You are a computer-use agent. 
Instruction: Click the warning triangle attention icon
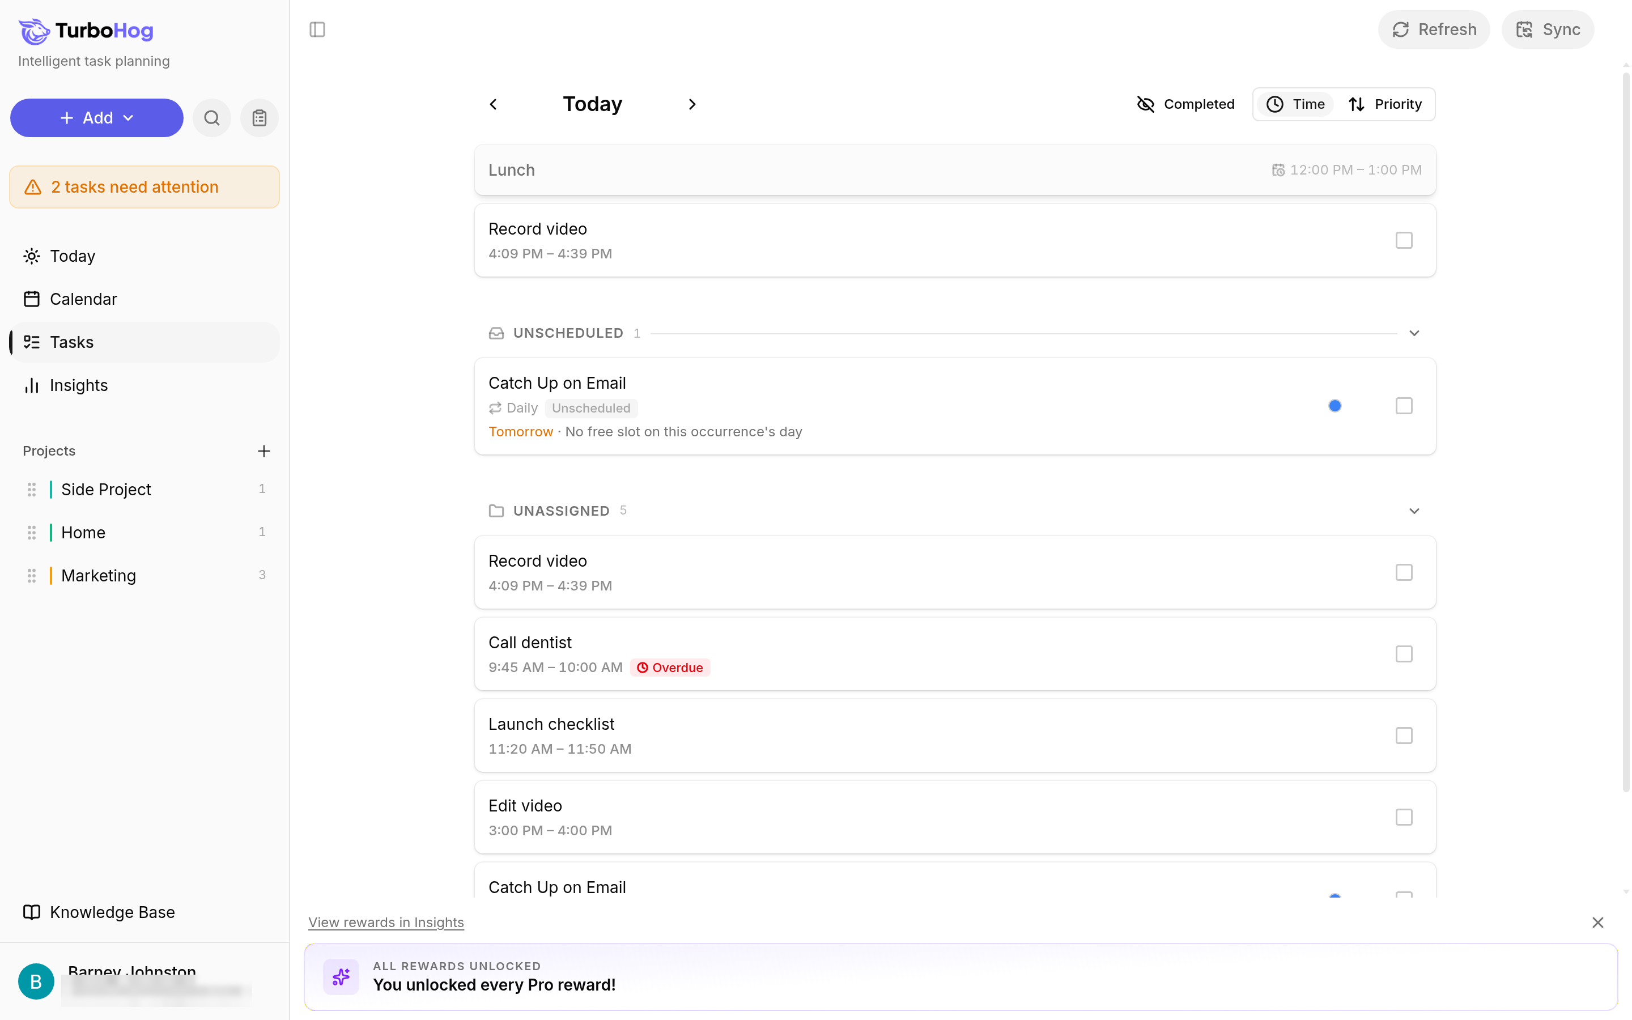tap(33, 187)
